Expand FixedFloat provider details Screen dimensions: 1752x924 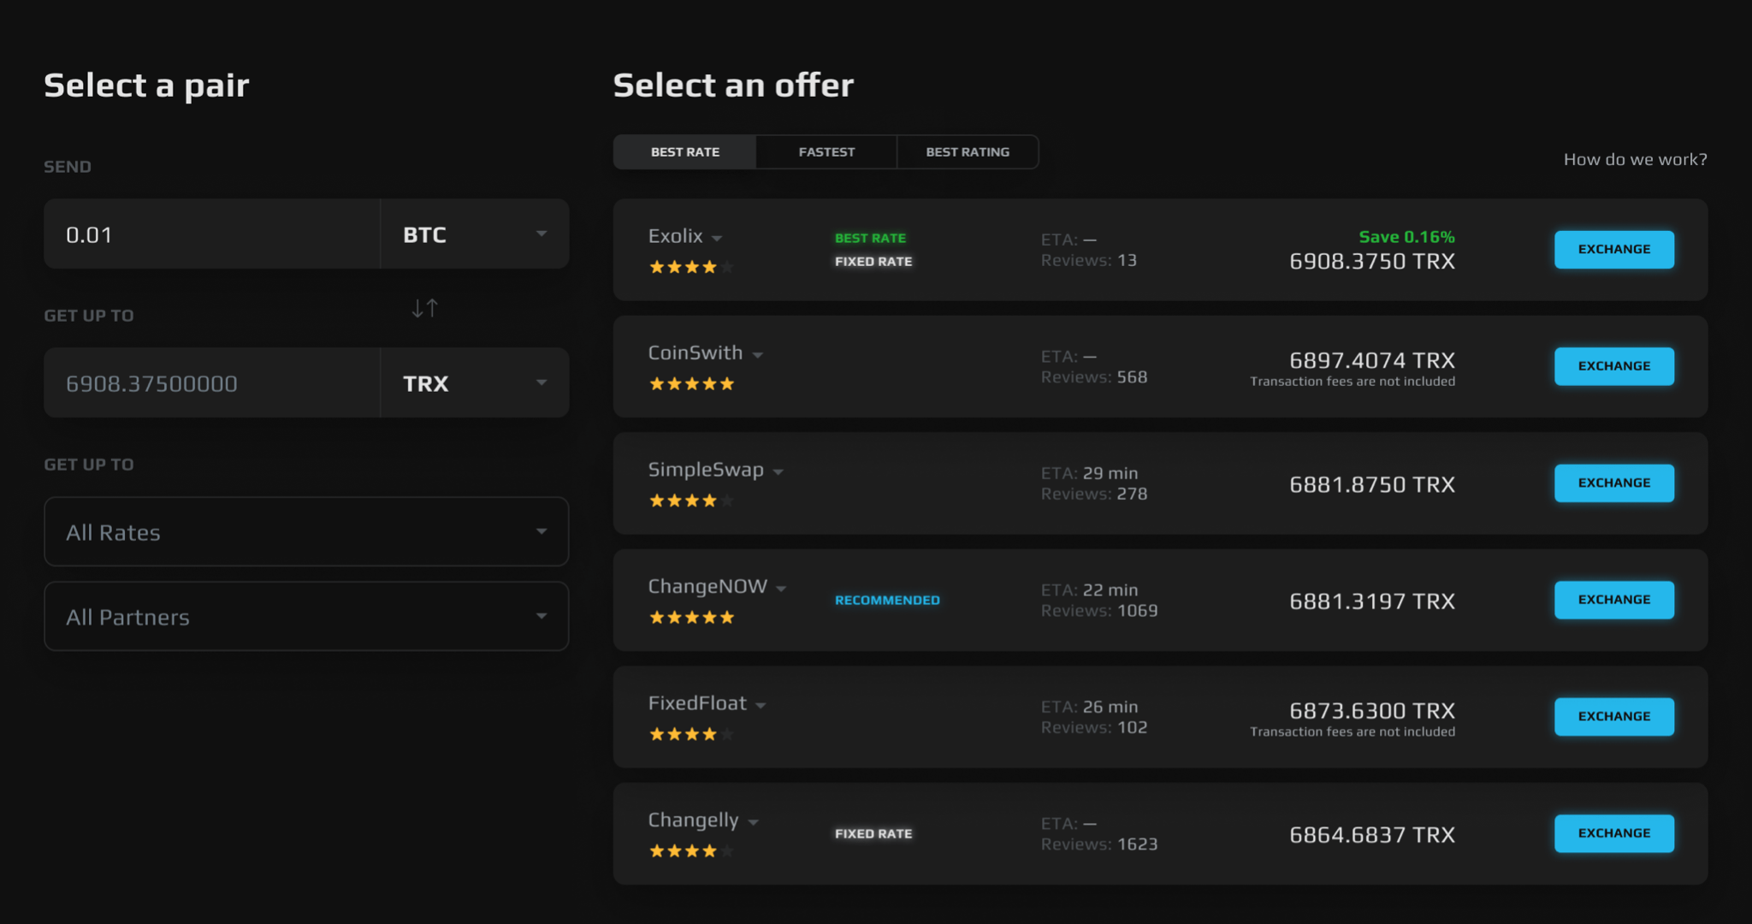pyautogui.click(x=761, y=706)
